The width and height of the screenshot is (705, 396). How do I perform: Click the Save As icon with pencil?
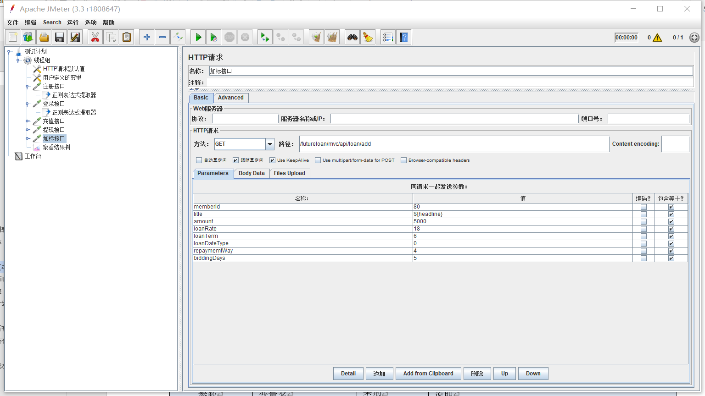[75, 37]
